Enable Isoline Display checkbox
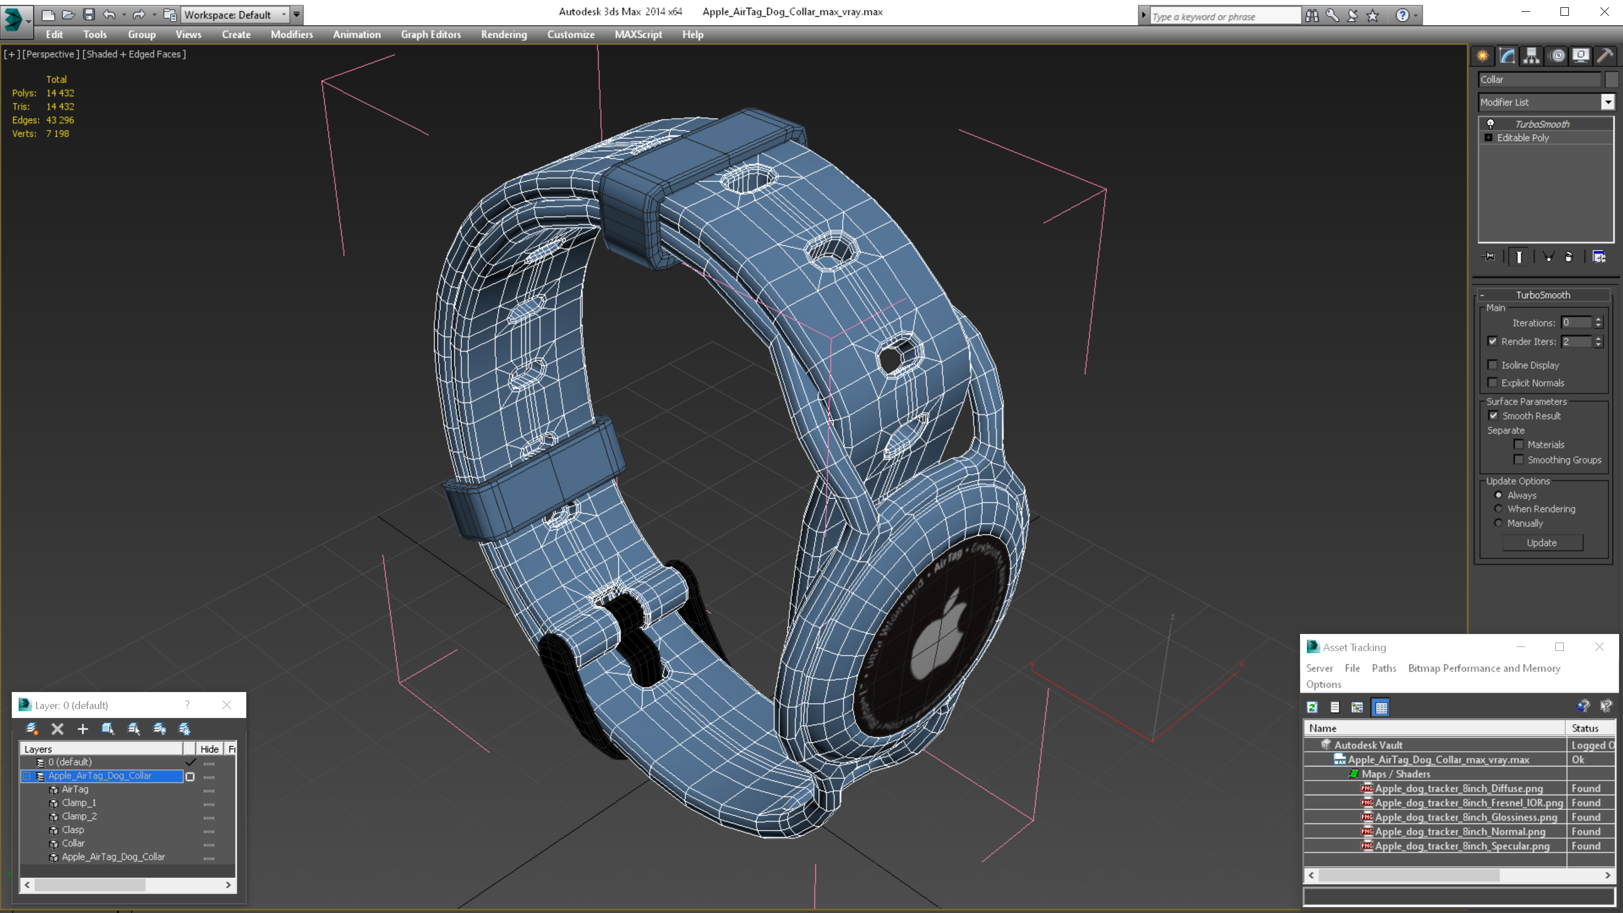Image resolution: width=1623 pixels, height=913 pixels. [x=1492, y=365]
